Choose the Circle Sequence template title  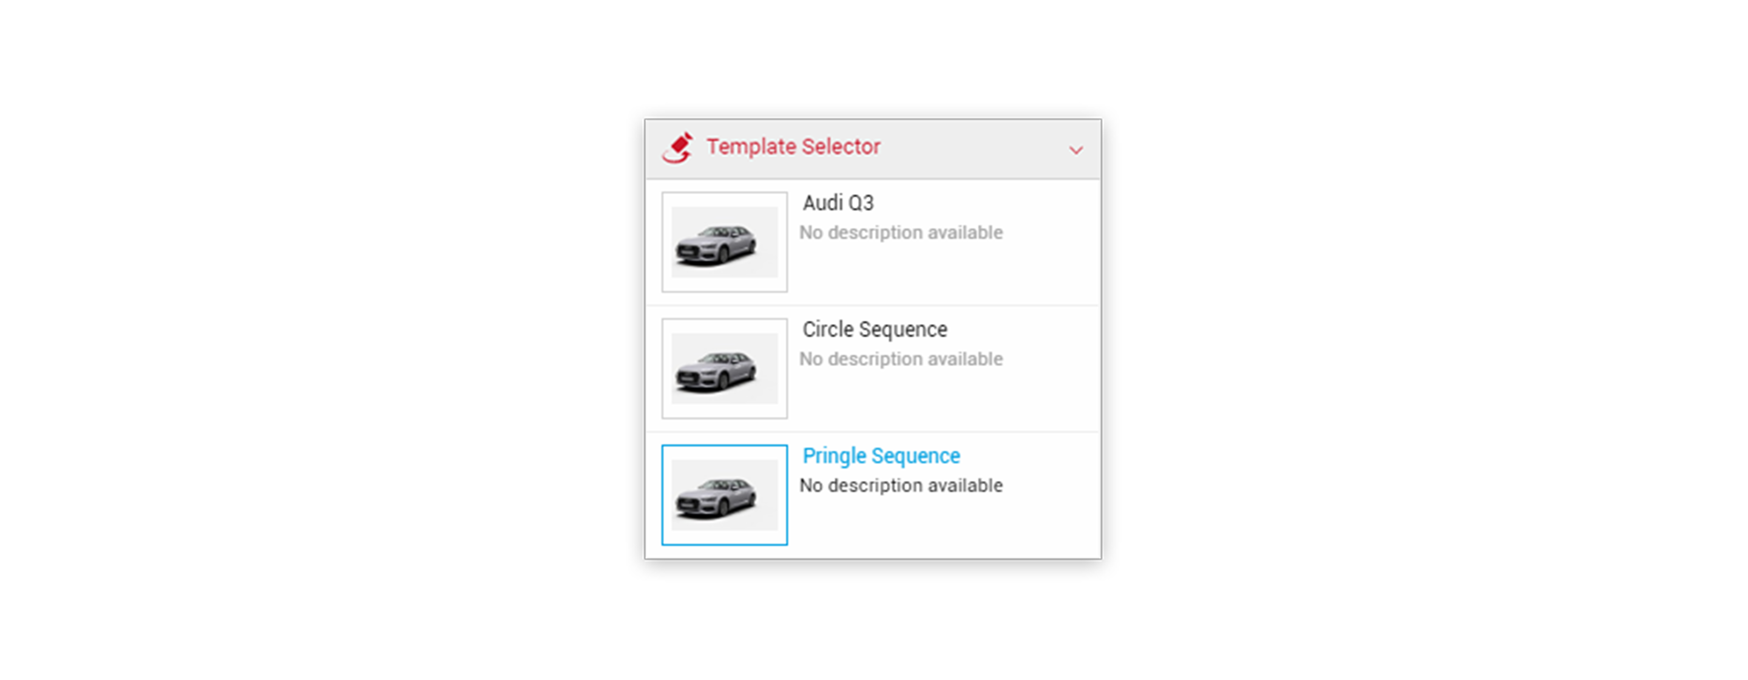[875, 330]
